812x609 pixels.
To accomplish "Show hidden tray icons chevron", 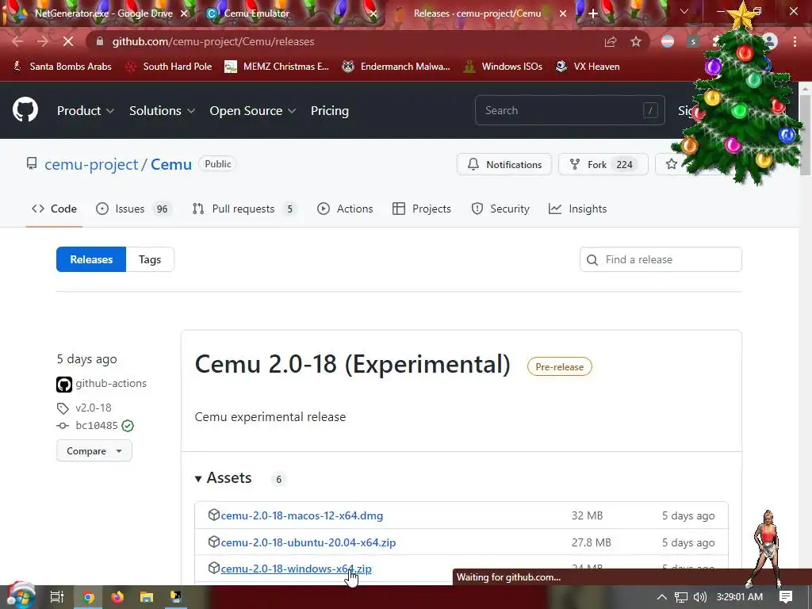I will (662, 597).
